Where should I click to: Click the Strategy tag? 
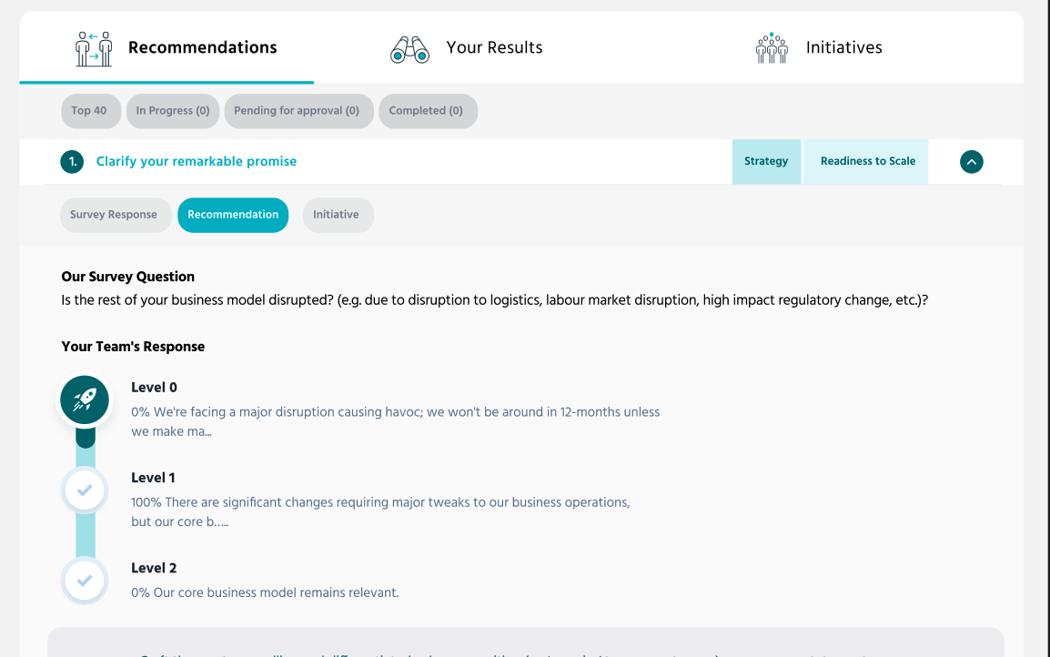tap(766, 161)
